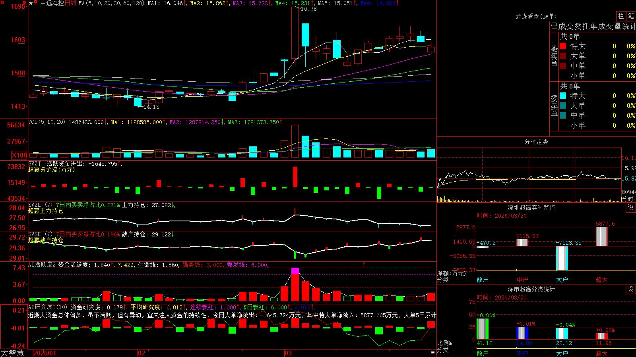
Task: Click the magenta-topped bar in AI活跃度 chart
Action: click(295, 285)
